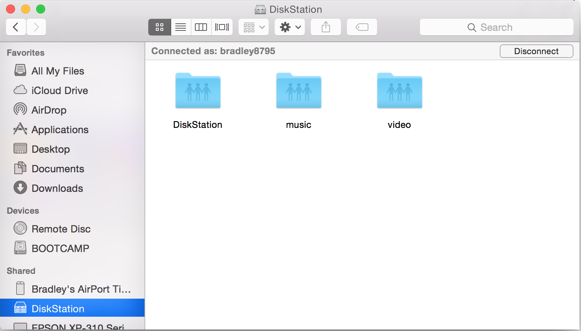This screenshot has width=581, height=331.
Task: Open AirDrop from the sidebar
Action: 72,110
